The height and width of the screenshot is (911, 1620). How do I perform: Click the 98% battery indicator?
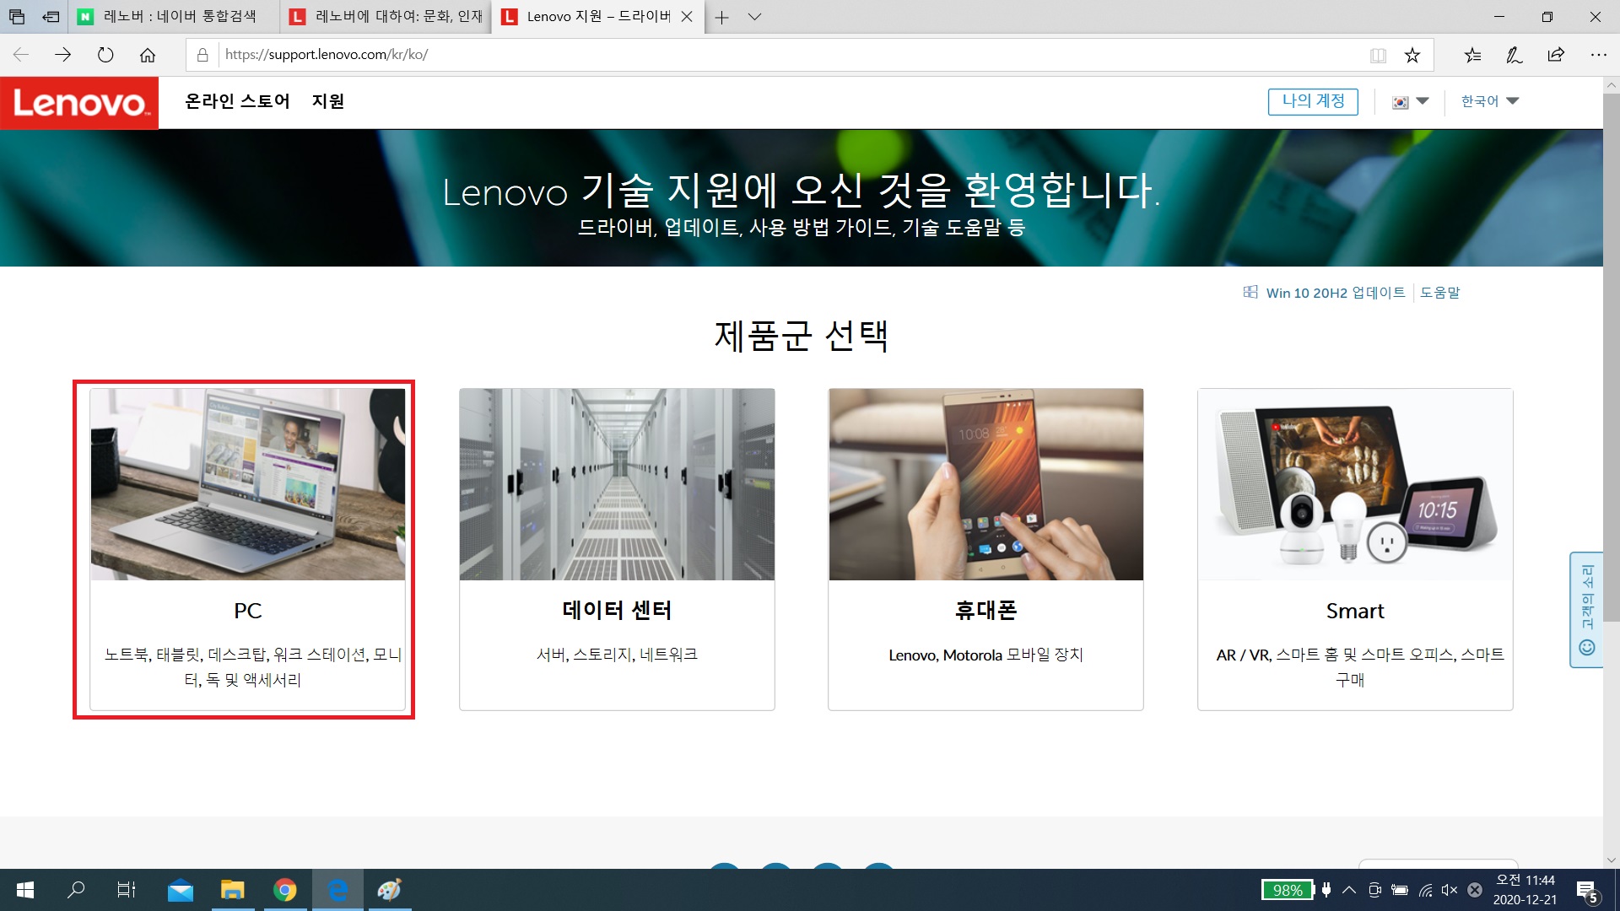pos(1288,890)
